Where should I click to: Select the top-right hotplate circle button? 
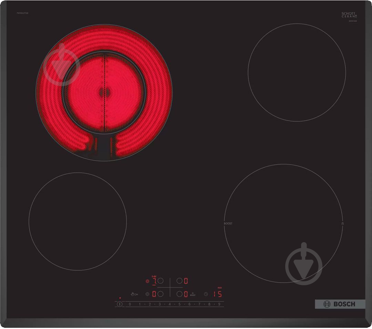click(x=179, y=281)
